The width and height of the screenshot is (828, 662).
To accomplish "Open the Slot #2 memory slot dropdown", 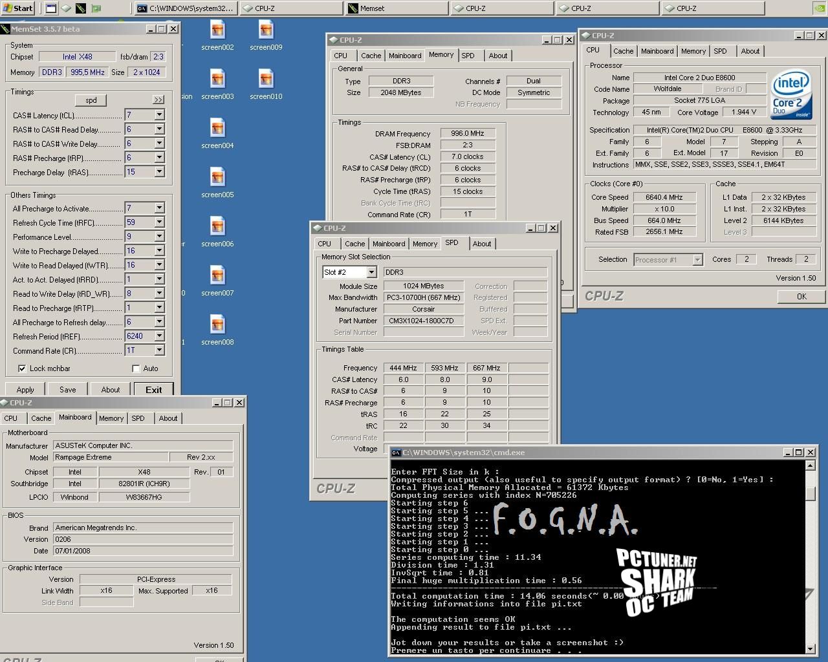I will pyautogui.click(x=371, y=272).
